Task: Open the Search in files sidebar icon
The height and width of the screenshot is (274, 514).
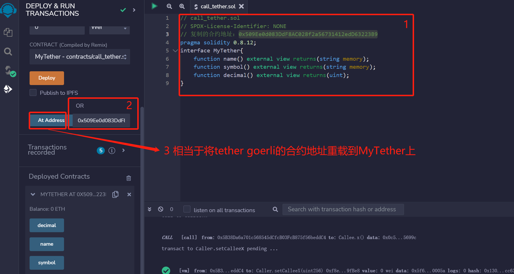Action: pyautogui.click(x=8, y=52)
